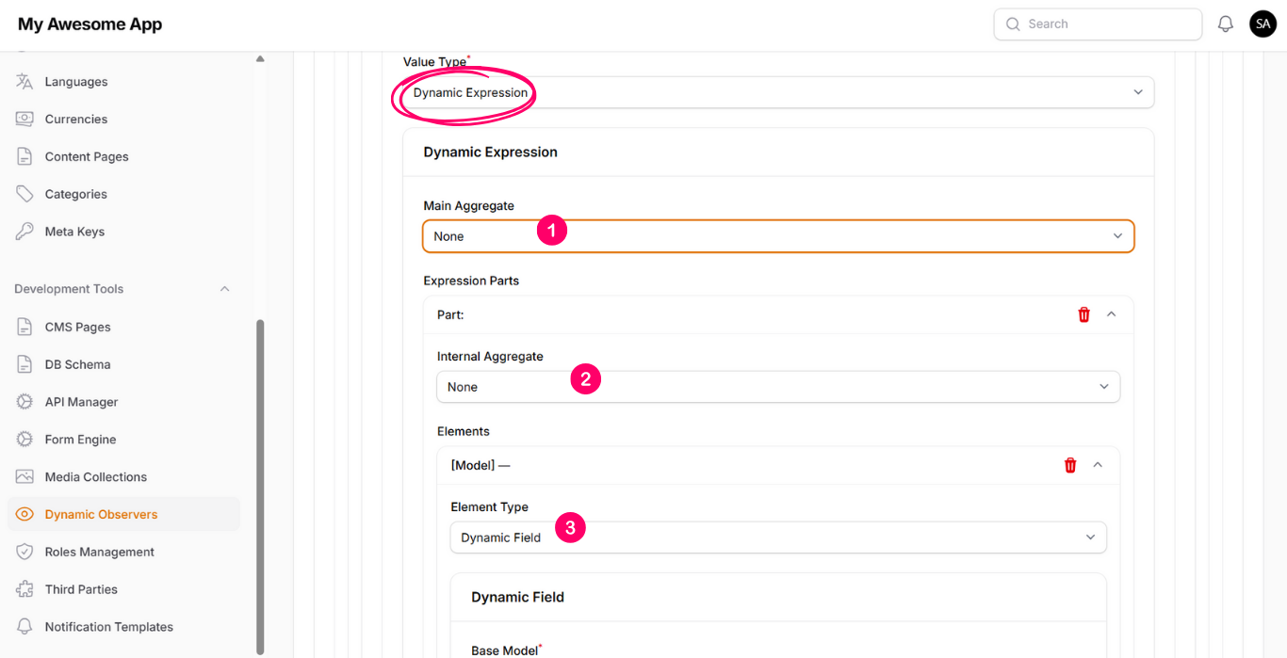Open the Element Type dropdown

coord(777,538)
